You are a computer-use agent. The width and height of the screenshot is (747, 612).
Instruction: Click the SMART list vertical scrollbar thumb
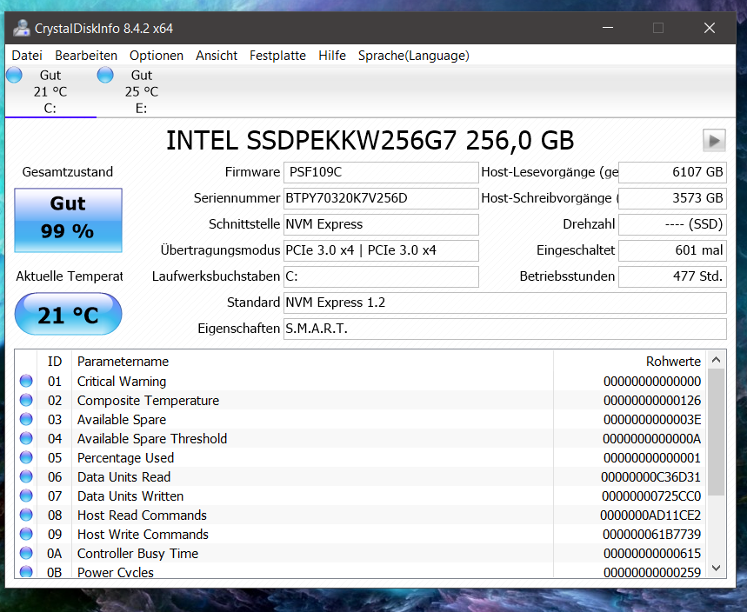tap(716, 432)
